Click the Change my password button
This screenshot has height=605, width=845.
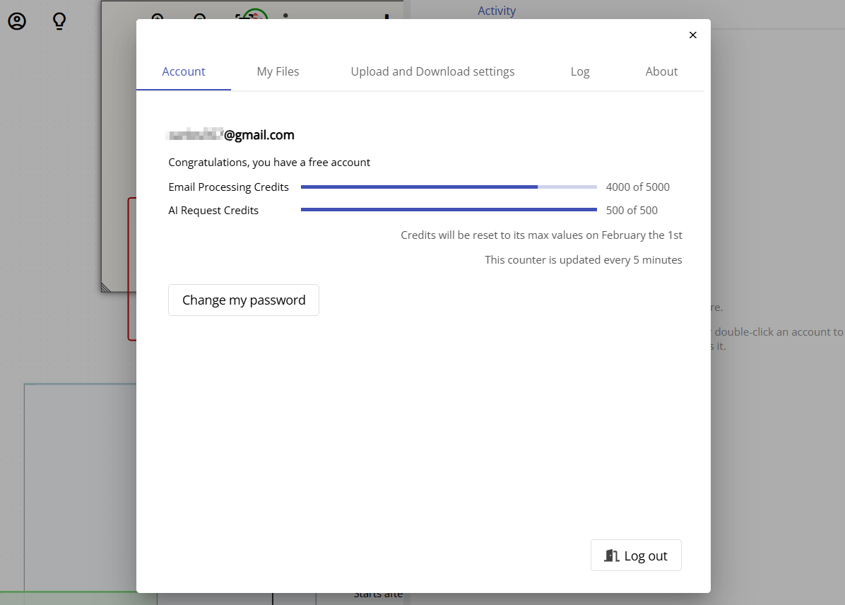[x=243, y=300]
